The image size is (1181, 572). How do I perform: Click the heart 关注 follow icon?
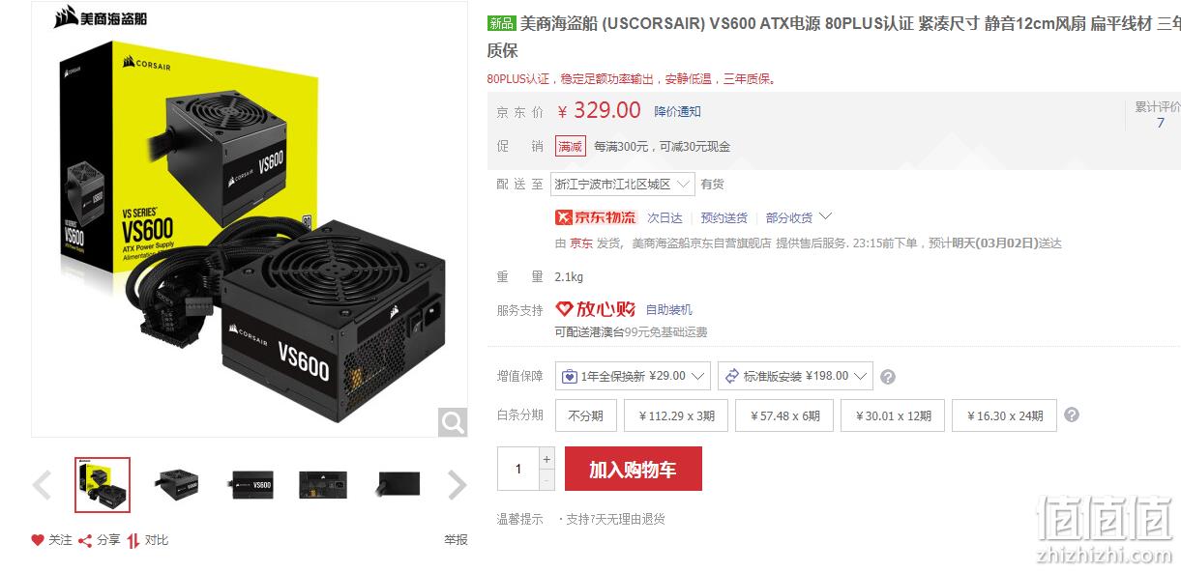[38, 540]
